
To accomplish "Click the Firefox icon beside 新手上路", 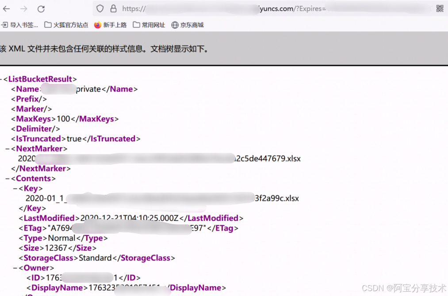I will pos(98,25).
